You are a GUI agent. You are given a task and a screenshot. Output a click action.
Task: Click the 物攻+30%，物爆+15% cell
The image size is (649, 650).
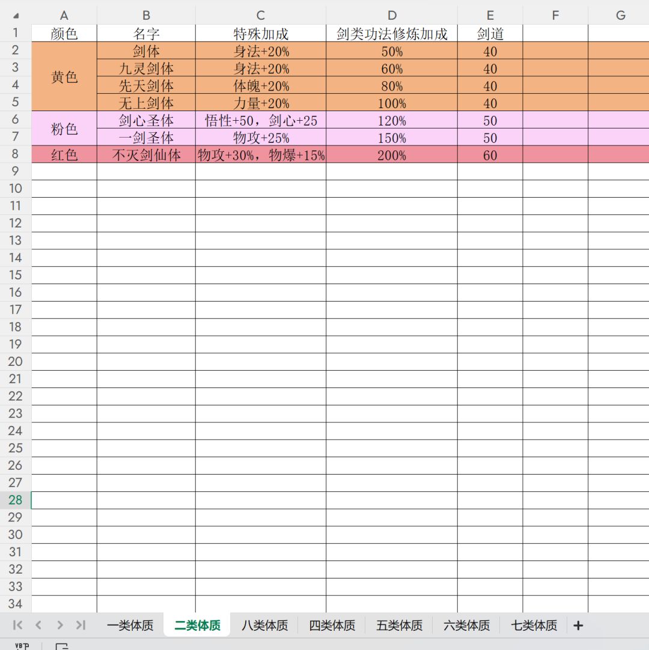point(260,154)
